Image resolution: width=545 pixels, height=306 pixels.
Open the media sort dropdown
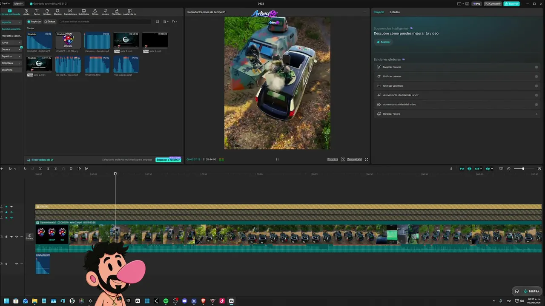166,22
